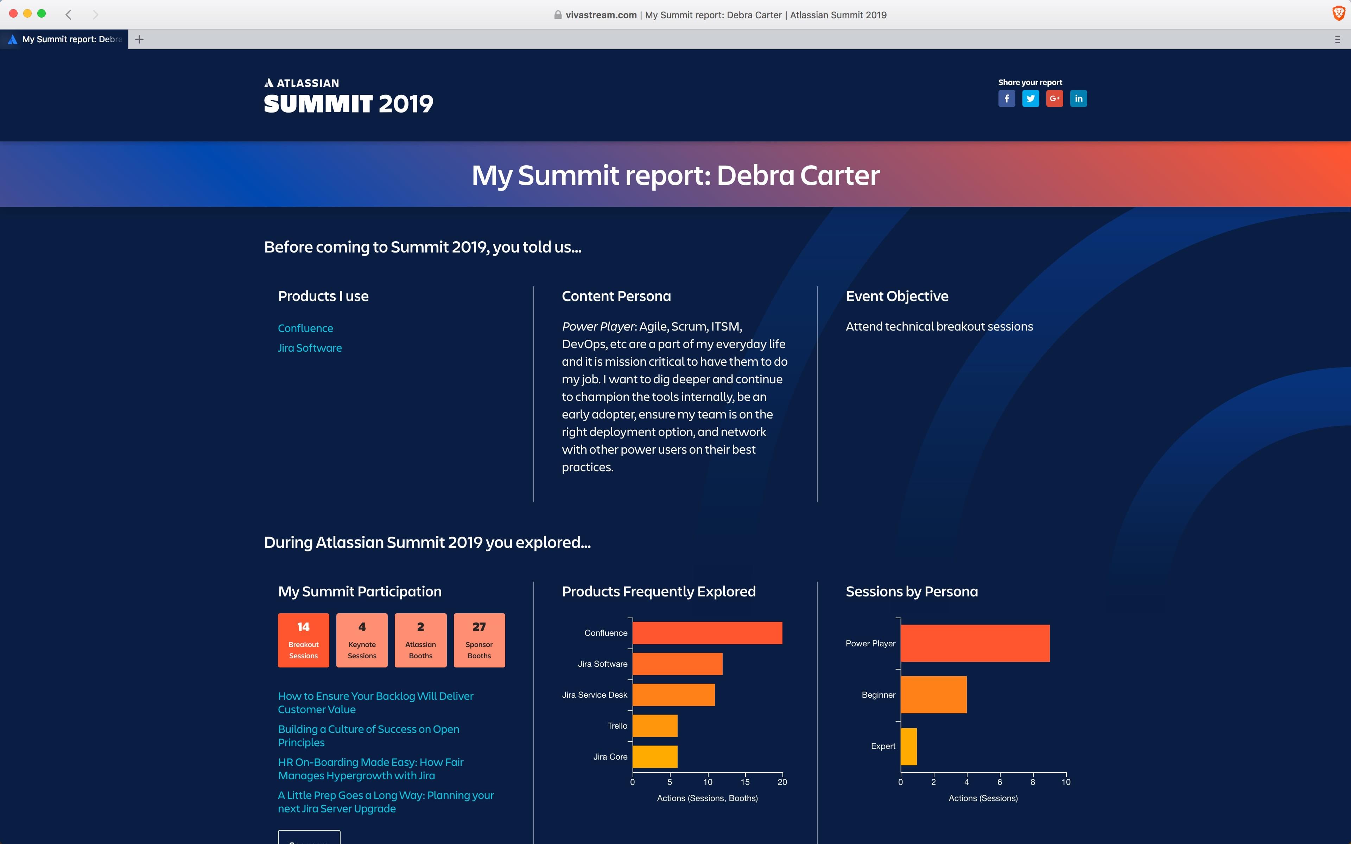
Task: Click the Jira Core chart bar
Action: [655, 757]
